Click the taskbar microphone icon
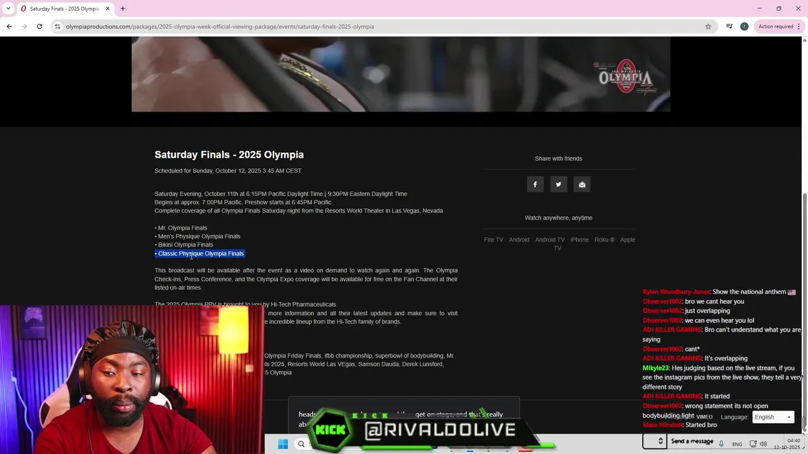Screen dimensions: 808x454 point(722,444)
